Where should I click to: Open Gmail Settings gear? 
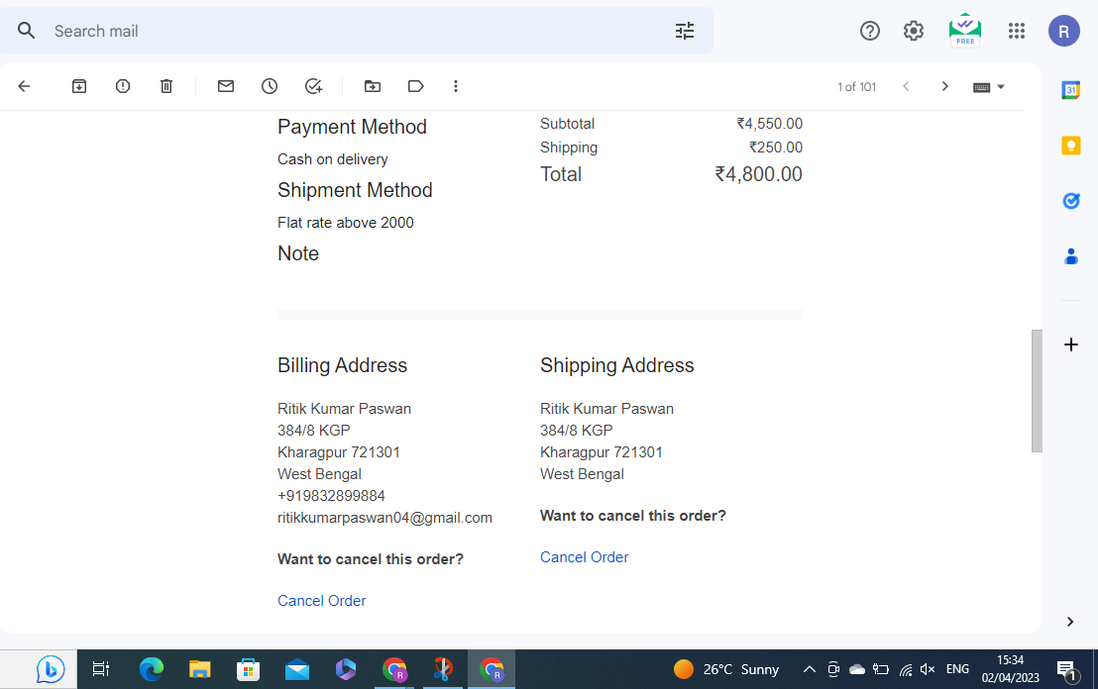[x=913, y=31]
